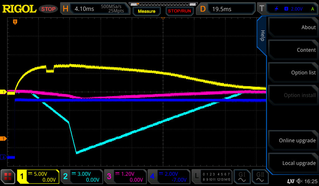This screenshot has width=319, height=186.
Task: Open horizontal timebase H 4.10ms settings
Action: click(x=95, y=9)
